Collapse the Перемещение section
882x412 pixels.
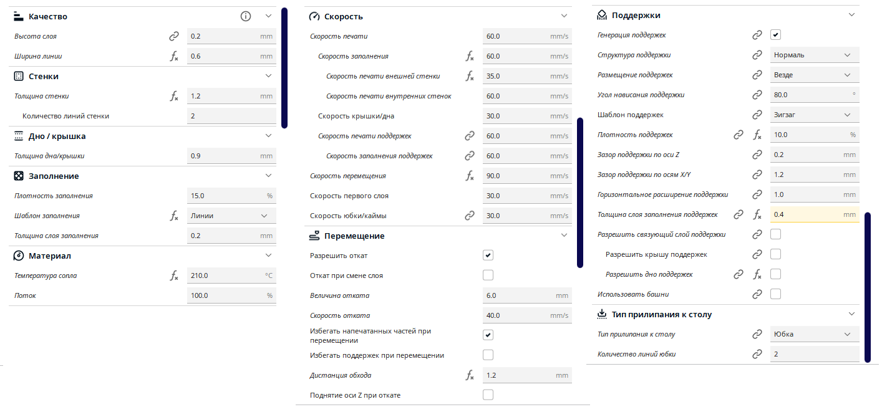pos(564,236)
